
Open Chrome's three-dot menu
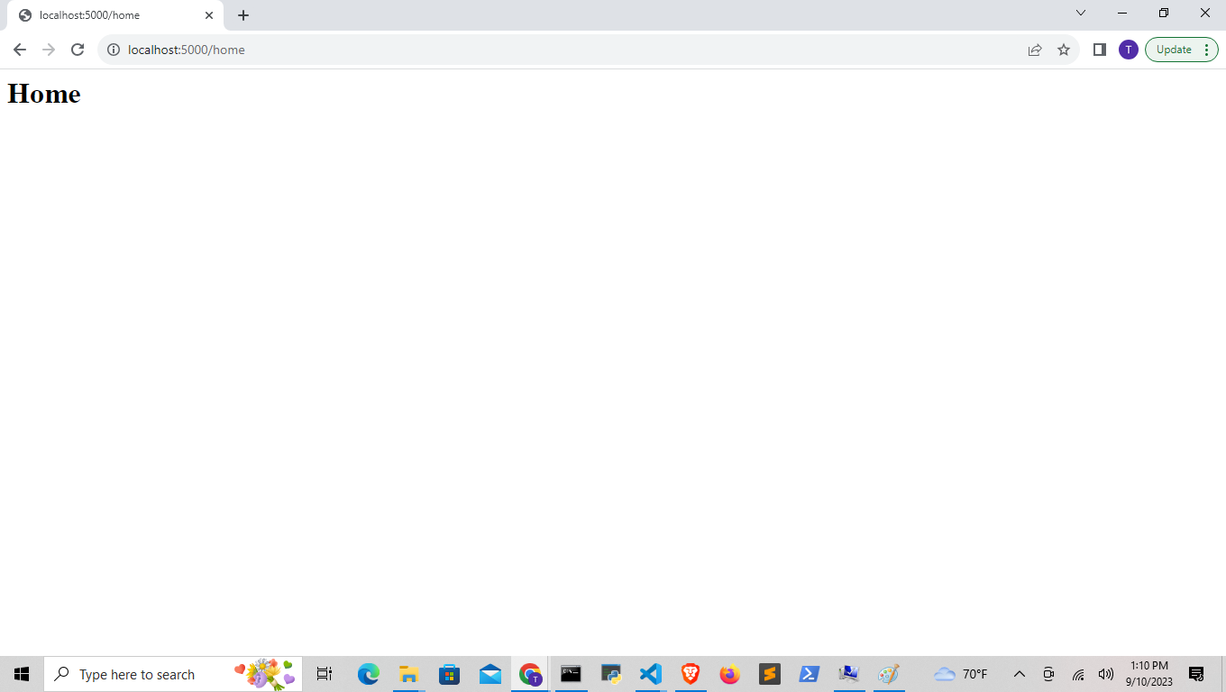click(1207, 50)
